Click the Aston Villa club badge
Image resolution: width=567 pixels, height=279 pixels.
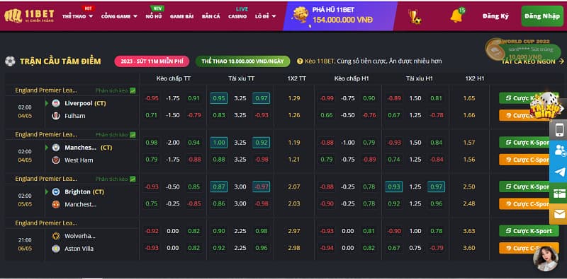pos(56,249)
